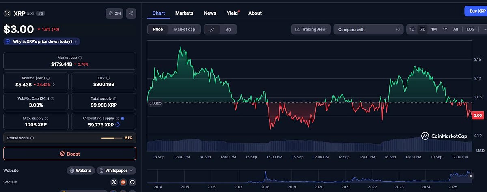Click the AI icon beside price-down question
The width and height of the screenshot is (487, 192).
click(9, 41)
